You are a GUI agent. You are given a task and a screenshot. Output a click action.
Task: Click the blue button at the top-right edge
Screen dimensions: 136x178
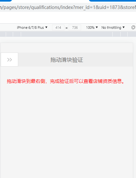(x=112, y=1)
